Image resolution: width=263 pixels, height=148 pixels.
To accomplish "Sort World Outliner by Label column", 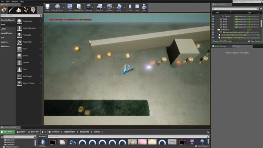I will pyautogui.click(x=217, y=13).
